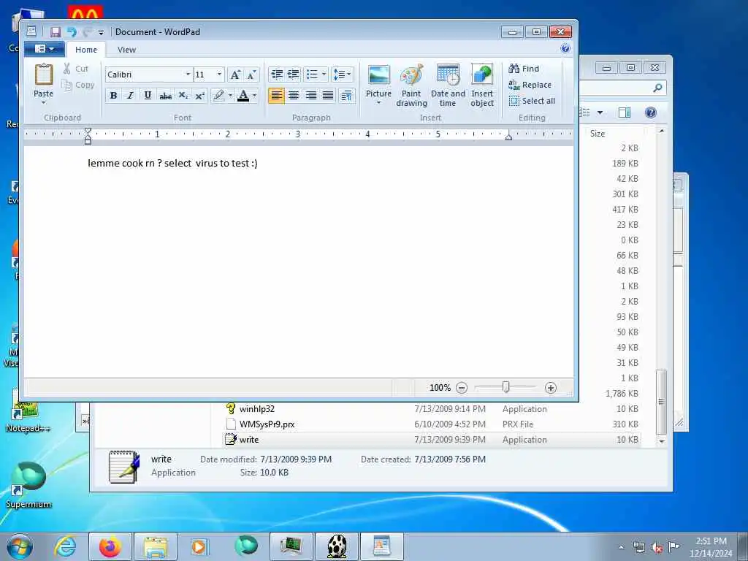This screenshot has height=561, width=748.
Task: Toggle Superscript formatting
Action: click(200, 96)
